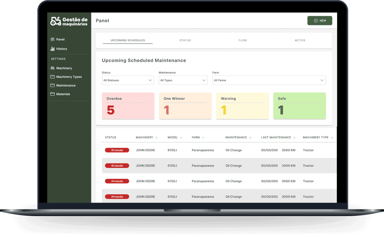384x237 pixels.
Task: Click the tractor logo icon
Action: coord(56,21)
